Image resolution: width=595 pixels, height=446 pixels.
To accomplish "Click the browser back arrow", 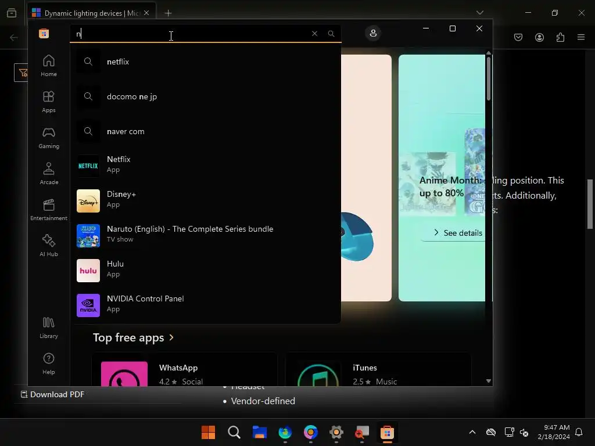I will tap(14, 37).
